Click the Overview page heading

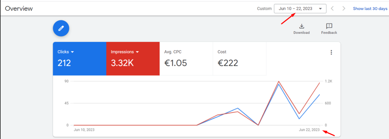tap(19, 9)
